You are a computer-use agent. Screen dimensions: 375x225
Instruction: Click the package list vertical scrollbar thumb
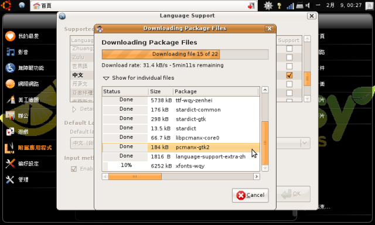[265, 143]
